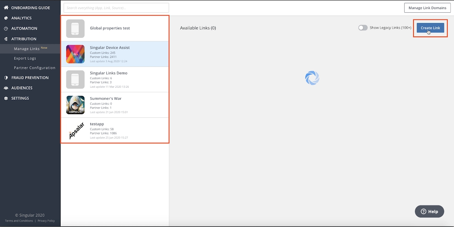Open Export Logs in sidebar
This screenshot has height=227, width=454.
point(25,58)
